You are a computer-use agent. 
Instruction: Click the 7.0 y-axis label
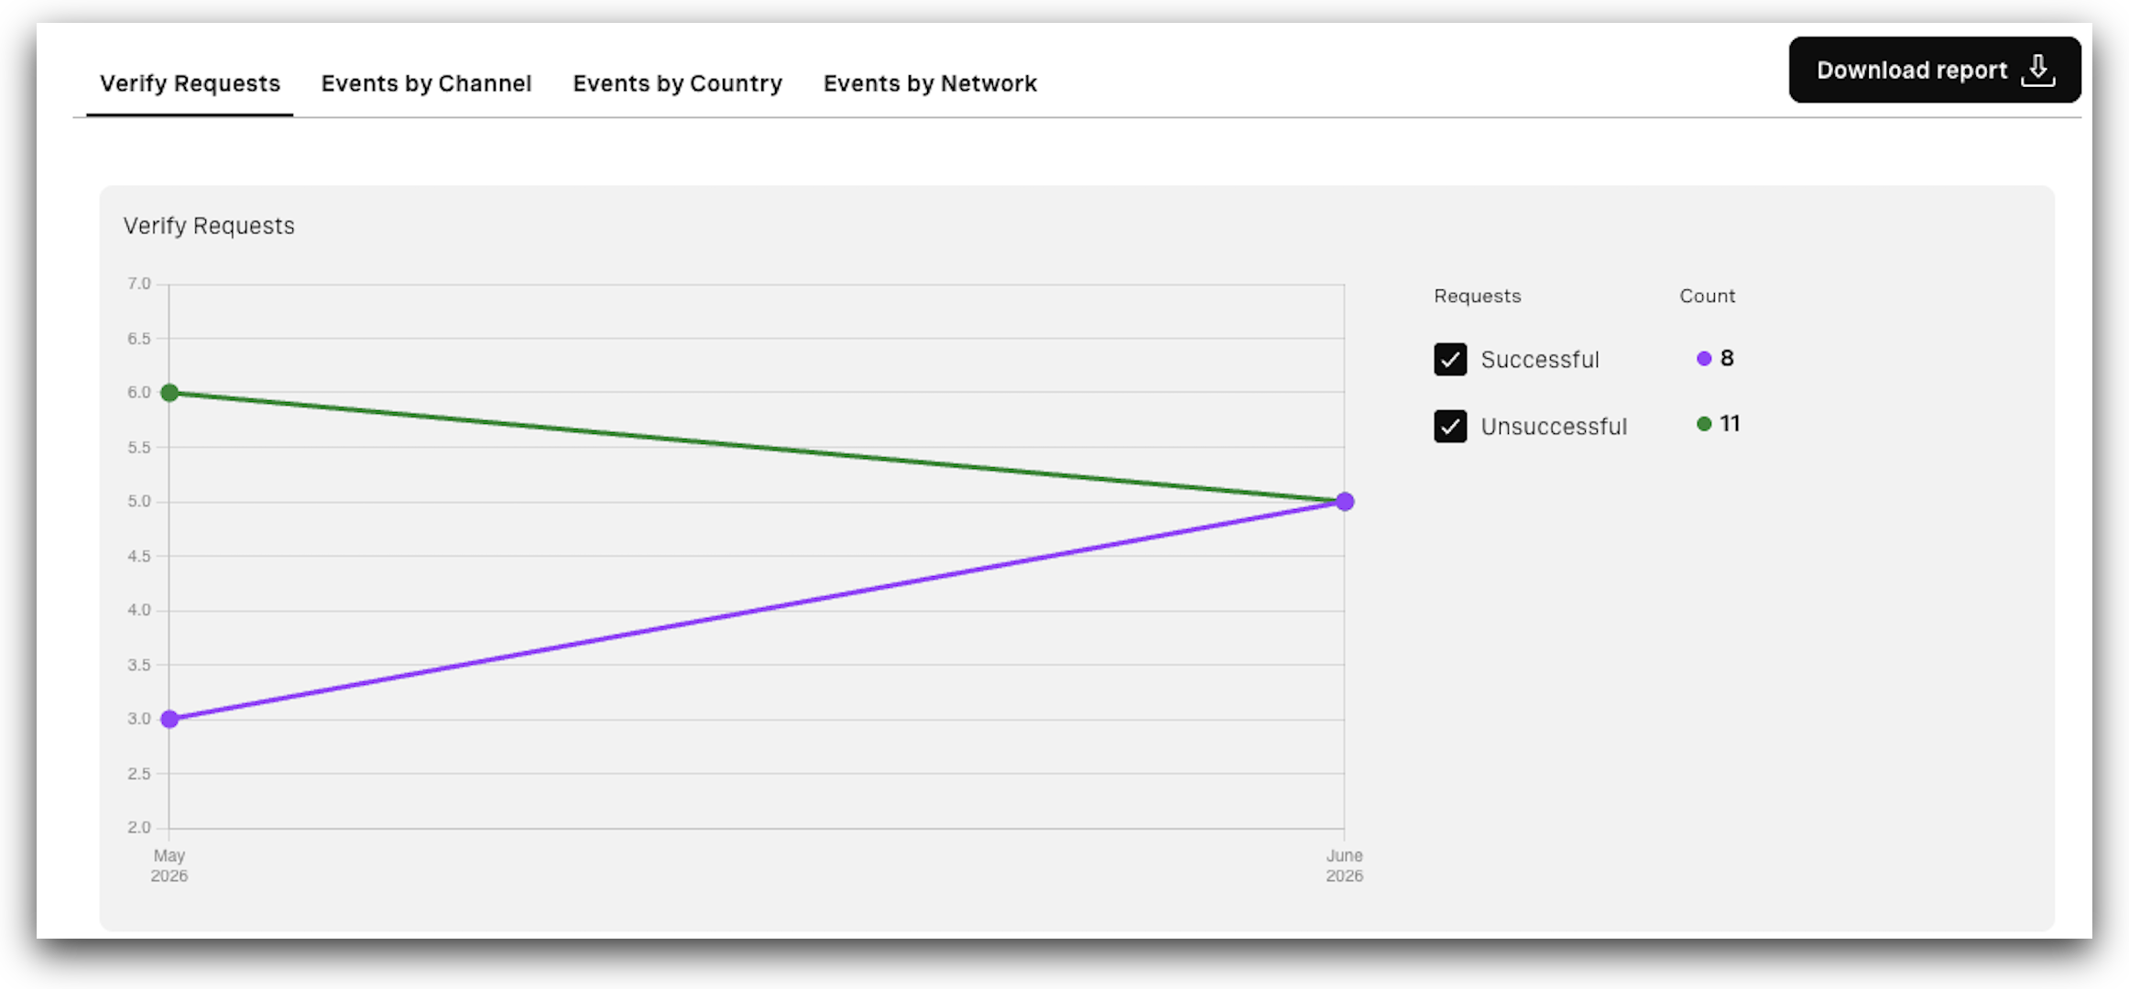pos(139,284)
